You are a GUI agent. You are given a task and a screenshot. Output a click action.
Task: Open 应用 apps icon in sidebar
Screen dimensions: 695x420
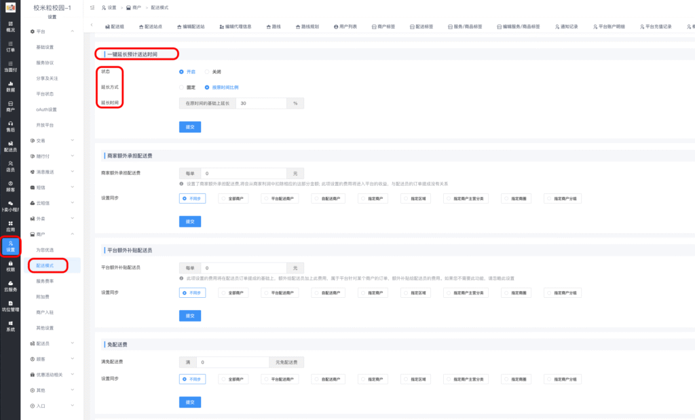coord(10,226)
